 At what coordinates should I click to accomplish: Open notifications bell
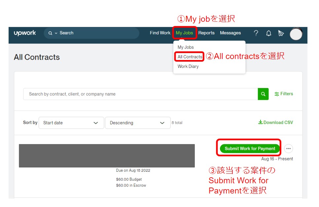tap(268, 33)
